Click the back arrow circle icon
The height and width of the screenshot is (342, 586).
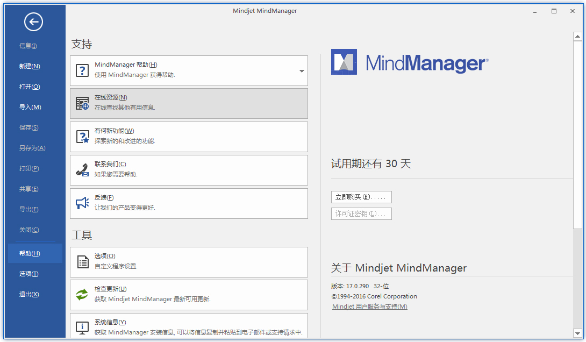coord(34,22)
